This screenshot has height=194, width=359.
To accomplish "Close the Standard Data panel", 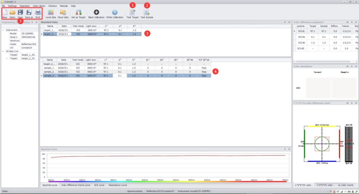I will 289,22.
